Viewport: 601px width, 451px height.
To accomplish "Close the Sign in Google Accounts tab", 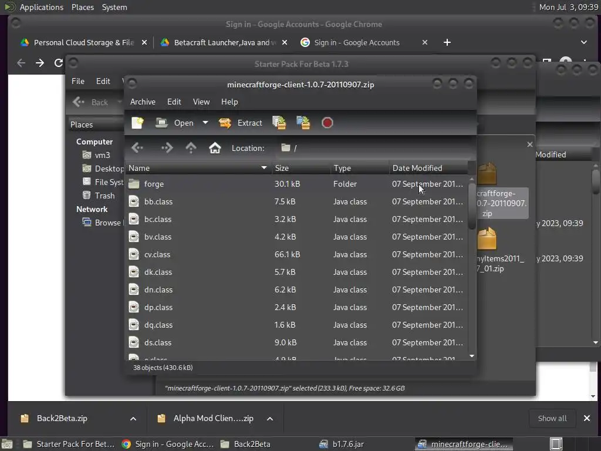I will pos(425,42).
